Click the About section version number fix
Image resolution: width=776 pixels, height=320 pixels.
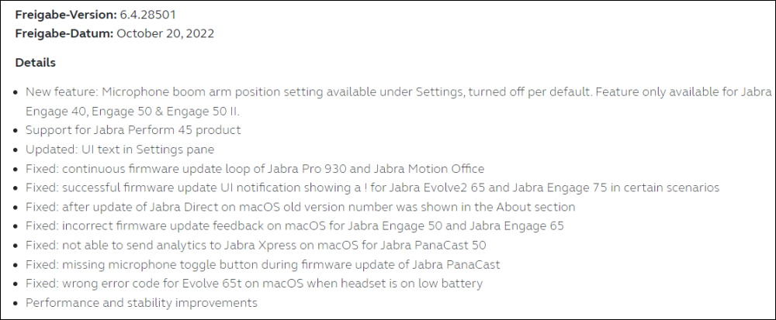300,207
